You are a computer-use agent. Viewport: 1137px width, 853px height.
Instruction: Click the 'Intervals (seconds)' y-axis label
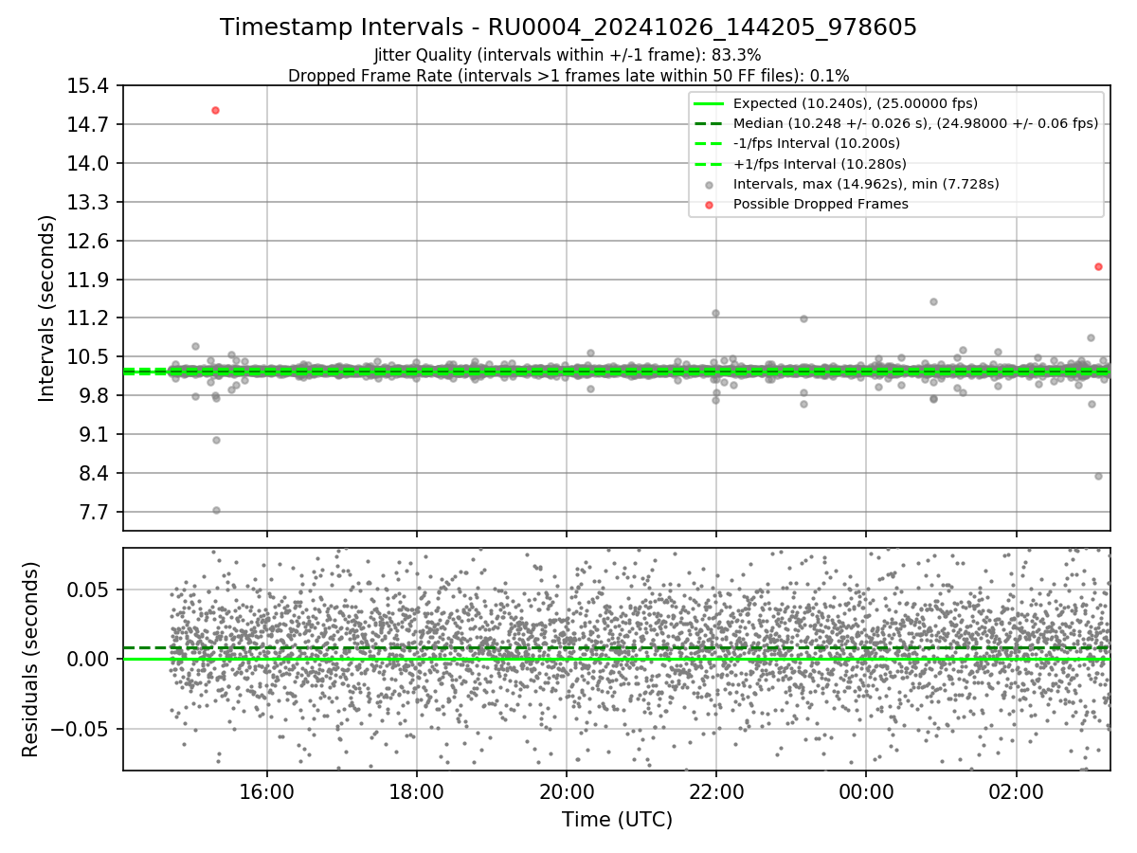click(47, 308)
